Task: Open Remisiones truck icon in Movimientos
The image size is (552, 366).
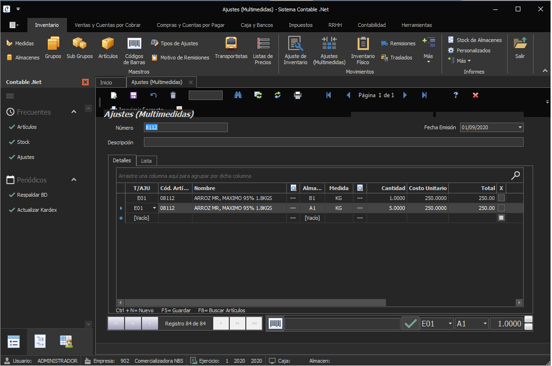Action: tap(398, 43)
